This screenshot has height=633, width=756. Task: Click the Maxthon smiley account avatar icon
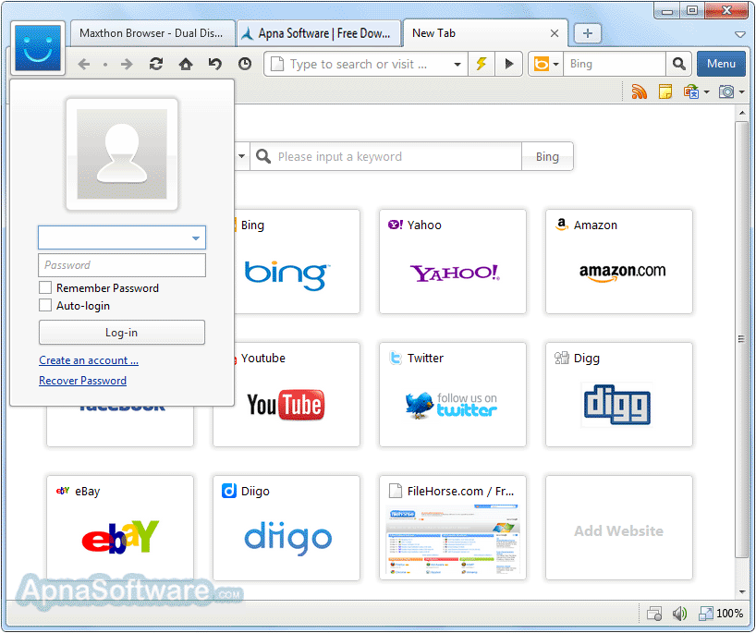(x=38, y=48)
